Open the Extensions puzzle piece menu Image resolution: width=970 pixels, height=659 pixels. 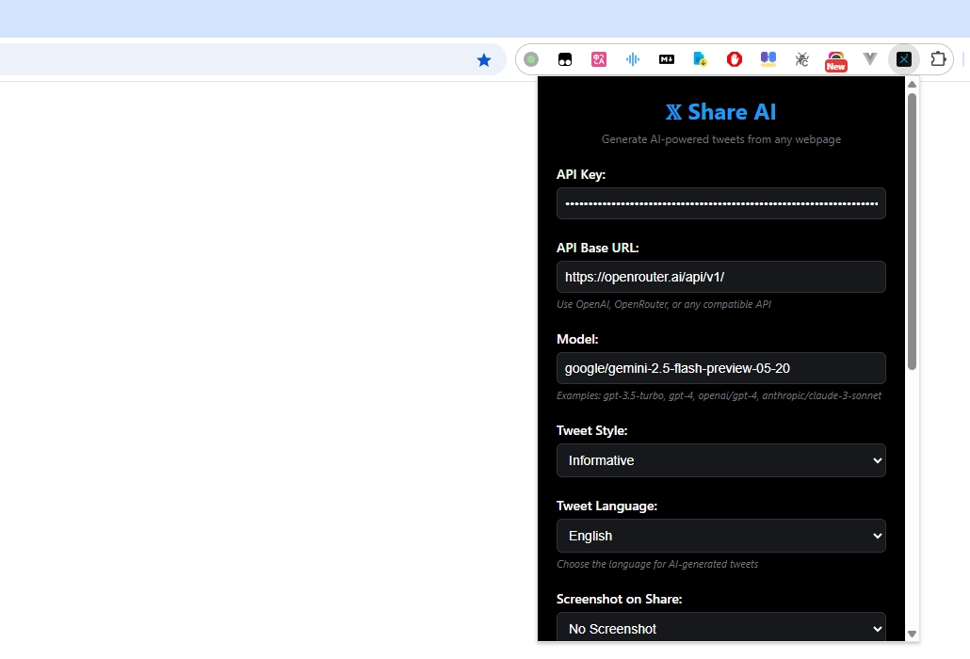[938, 58]
